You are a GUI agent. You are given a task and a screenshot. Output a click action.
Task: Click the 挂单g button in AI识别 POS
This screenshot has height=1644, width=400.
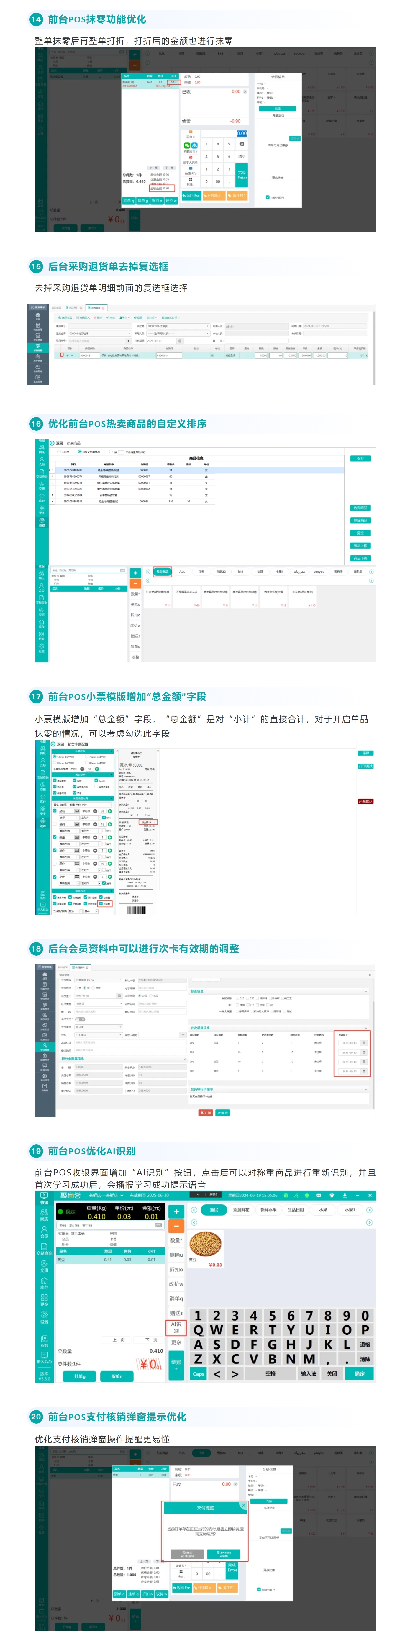[x=80, y=1377]
